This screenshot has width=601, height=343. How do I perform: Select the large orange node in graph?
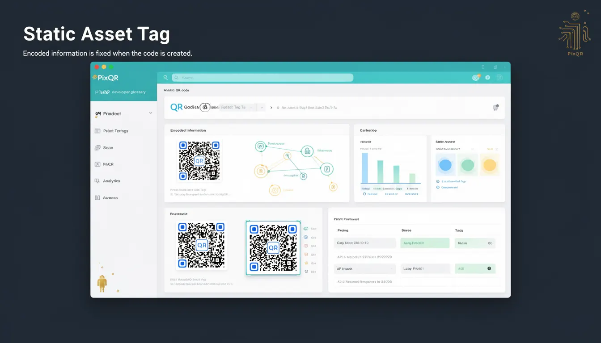click(261, 171)
